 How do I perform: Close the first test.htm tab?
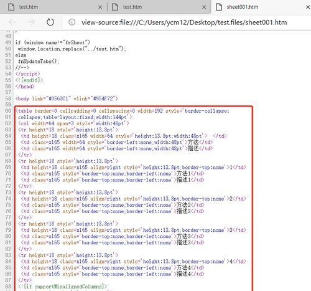pos(100,7)
